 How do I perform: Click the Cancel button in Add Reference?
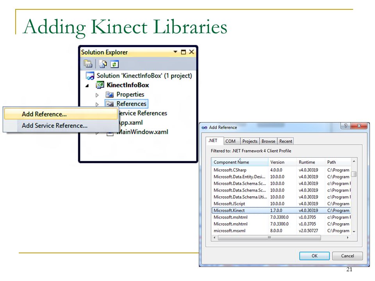[347, 256]
